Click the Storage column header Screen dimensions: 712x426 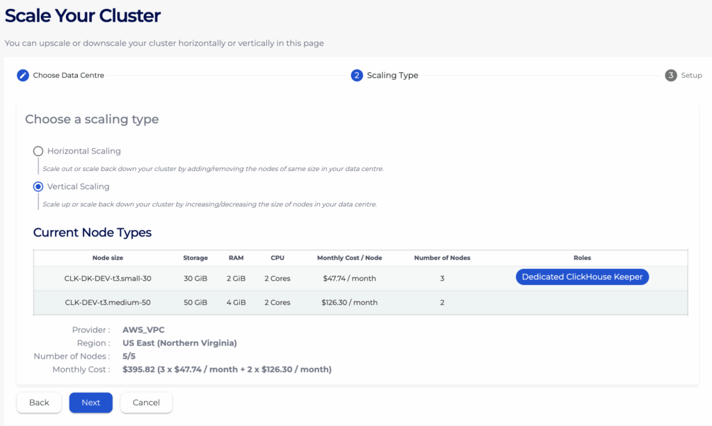pos(195,258)
